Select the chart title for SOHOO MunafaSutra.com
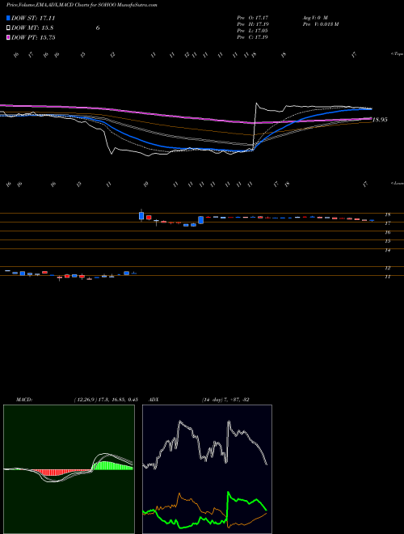404x534 pixels. [82, 6]
